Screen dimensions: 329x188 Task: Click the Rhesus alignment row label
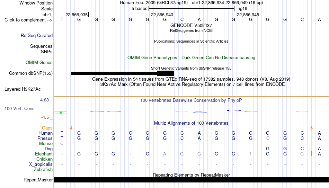pos(45,138)
